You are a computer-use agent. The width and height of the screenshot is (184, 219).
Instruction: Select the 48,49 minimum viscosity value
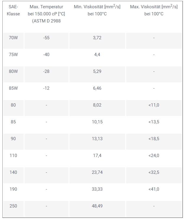[97, 206]
